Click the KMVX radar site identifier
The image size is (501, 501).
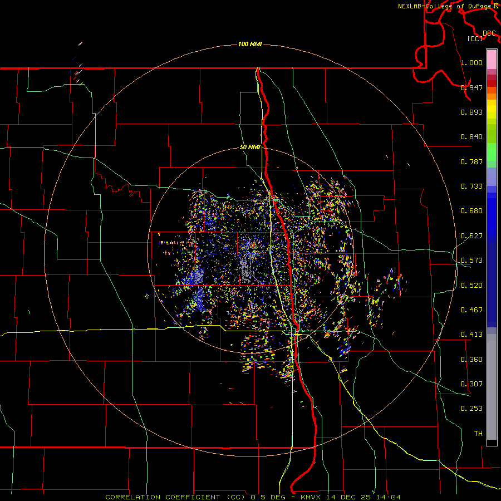click(x=312, y=497)
